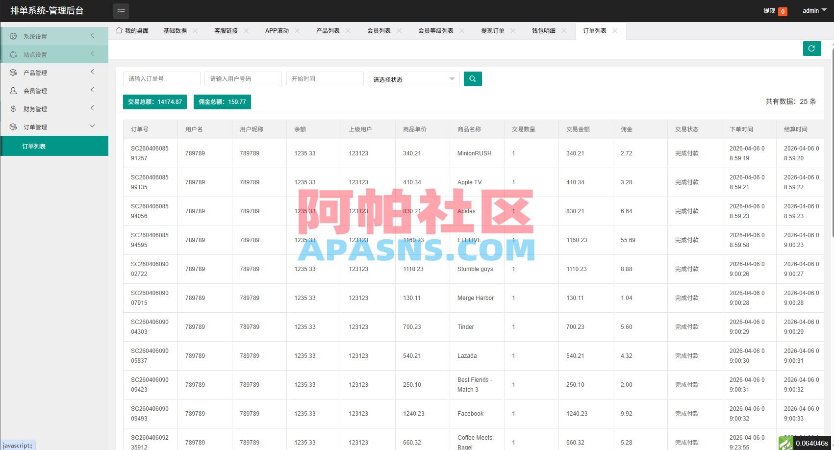Click the hamburger menu icon in header

[121, 11]
